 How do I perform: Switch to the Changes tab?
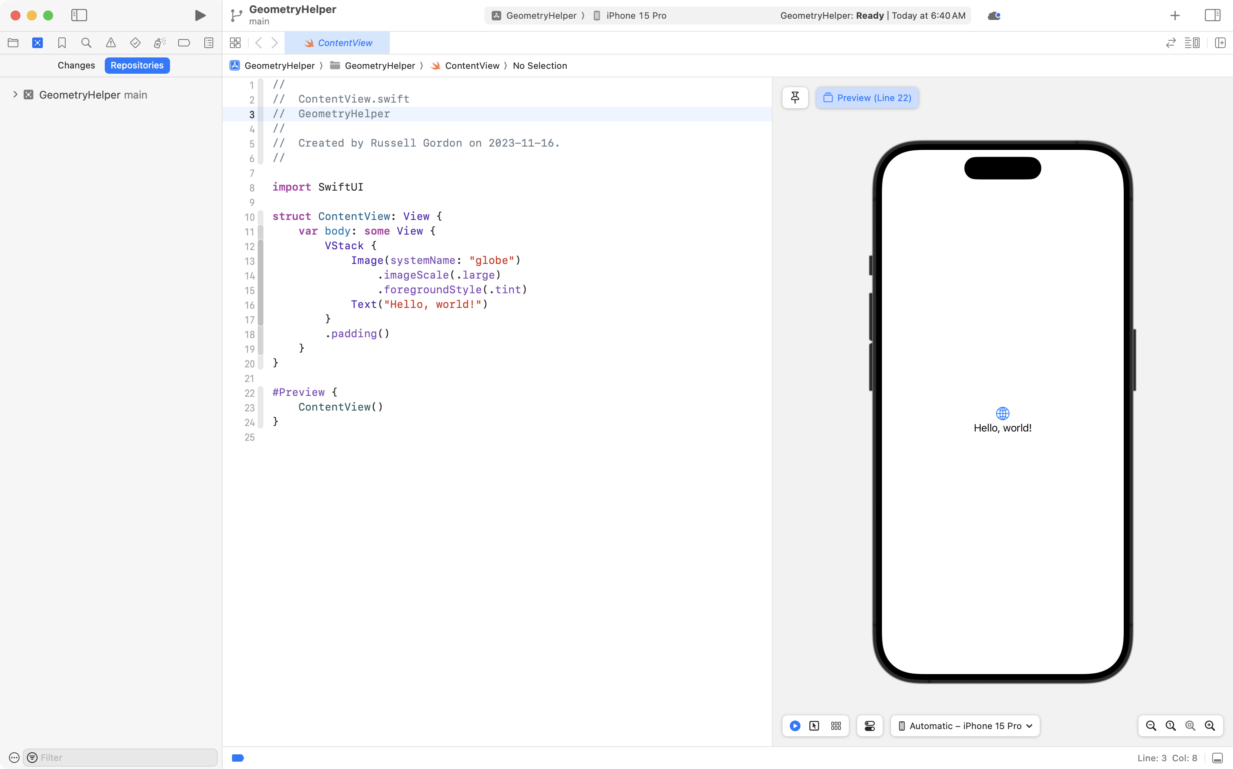tap(76, 65)
